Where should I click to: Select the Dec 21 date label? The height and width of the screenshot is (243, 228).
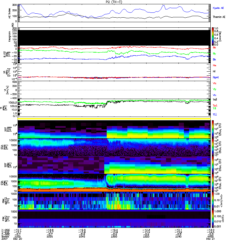point(210,239)
